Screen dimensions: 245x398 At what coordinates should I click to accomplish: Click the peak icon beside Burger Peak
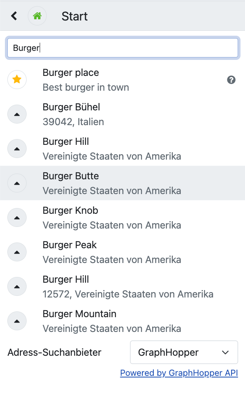click(x=17, y=252)
